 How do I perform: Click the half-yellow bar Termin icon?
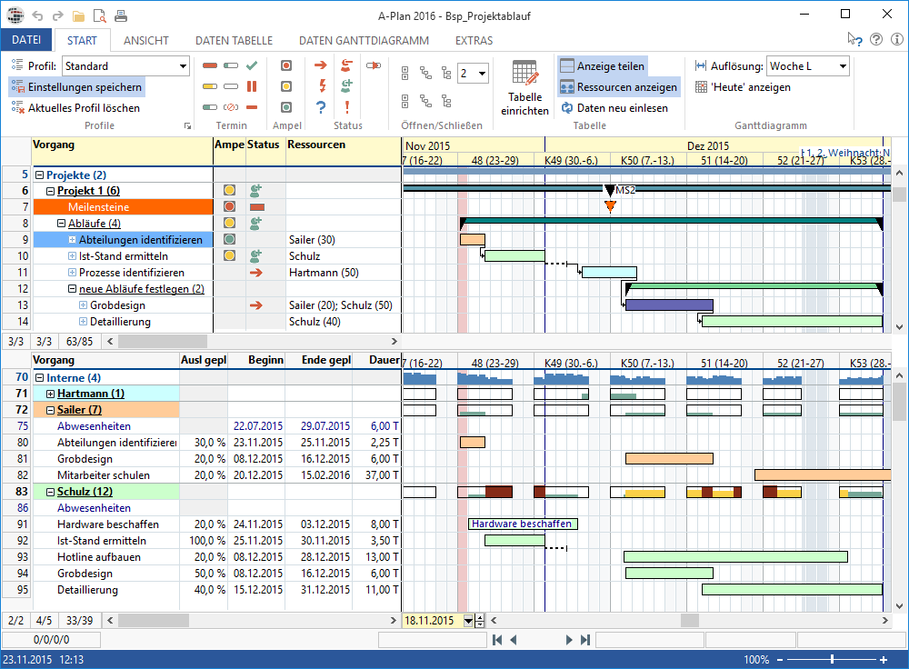(x=210, y=86)
